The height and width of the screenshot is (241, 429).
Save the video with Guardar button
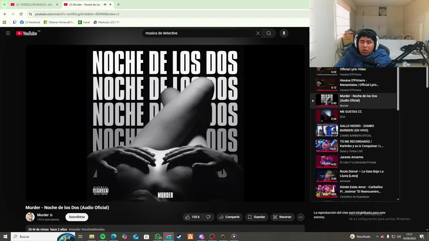pos(257,217)
